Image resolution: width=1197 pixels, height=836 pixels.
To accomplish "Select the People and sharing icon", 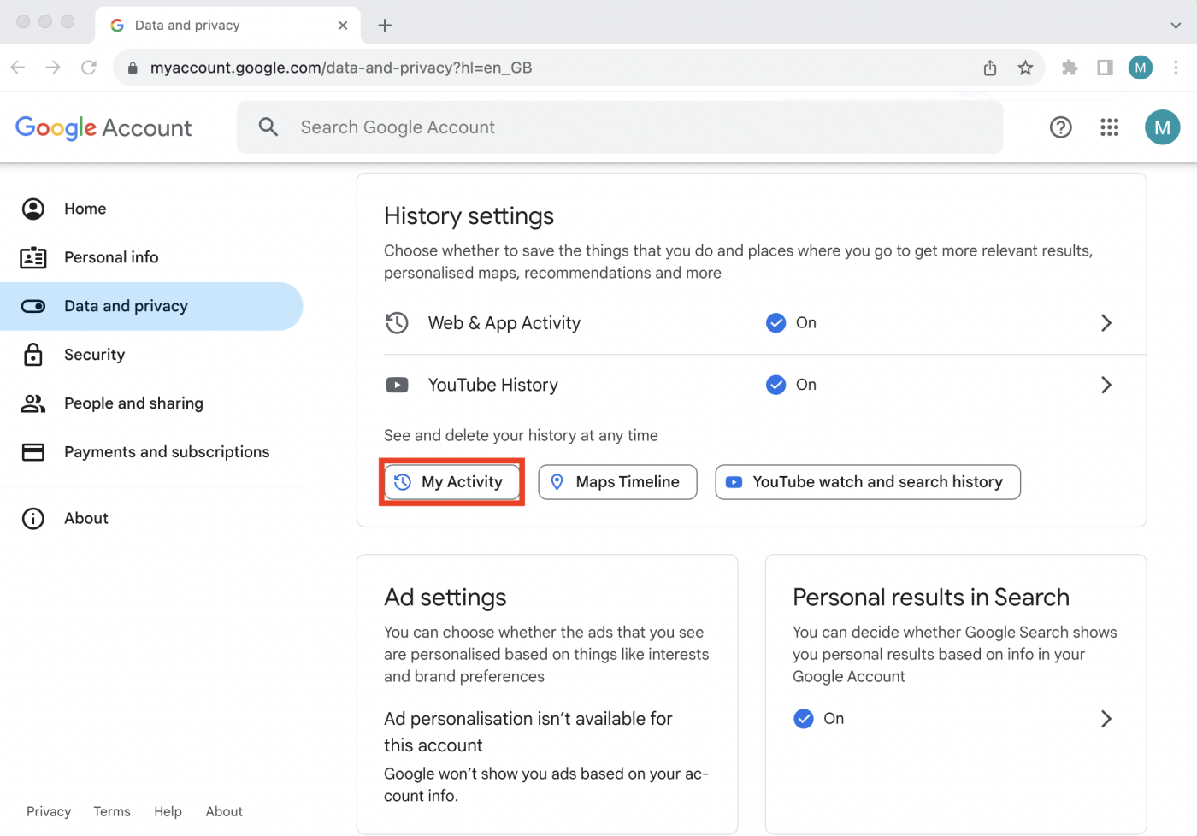I will click(32, 403).
